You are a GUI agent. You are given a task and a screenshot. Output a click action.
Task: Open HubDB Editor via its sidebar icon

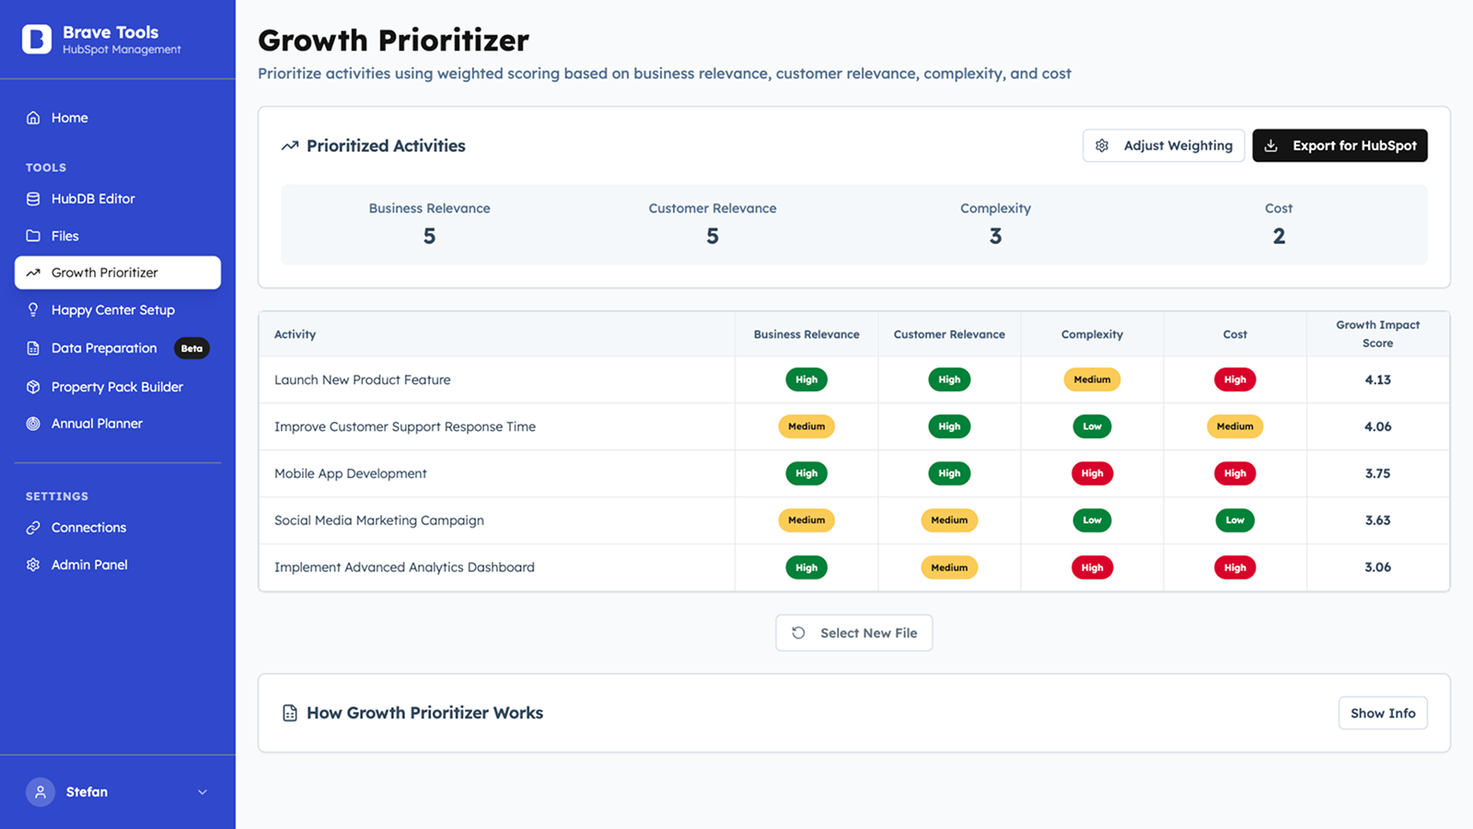tap(33, 198)
